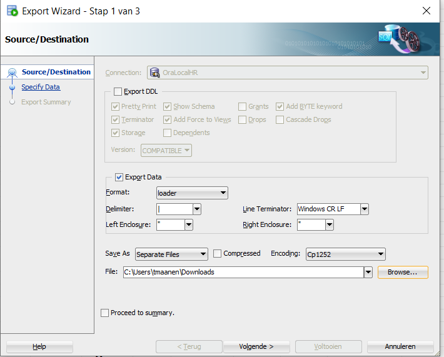Click the Terug back button
Image resolution: width=444 pixels, height=357 pixels.
tap(189, 346)
